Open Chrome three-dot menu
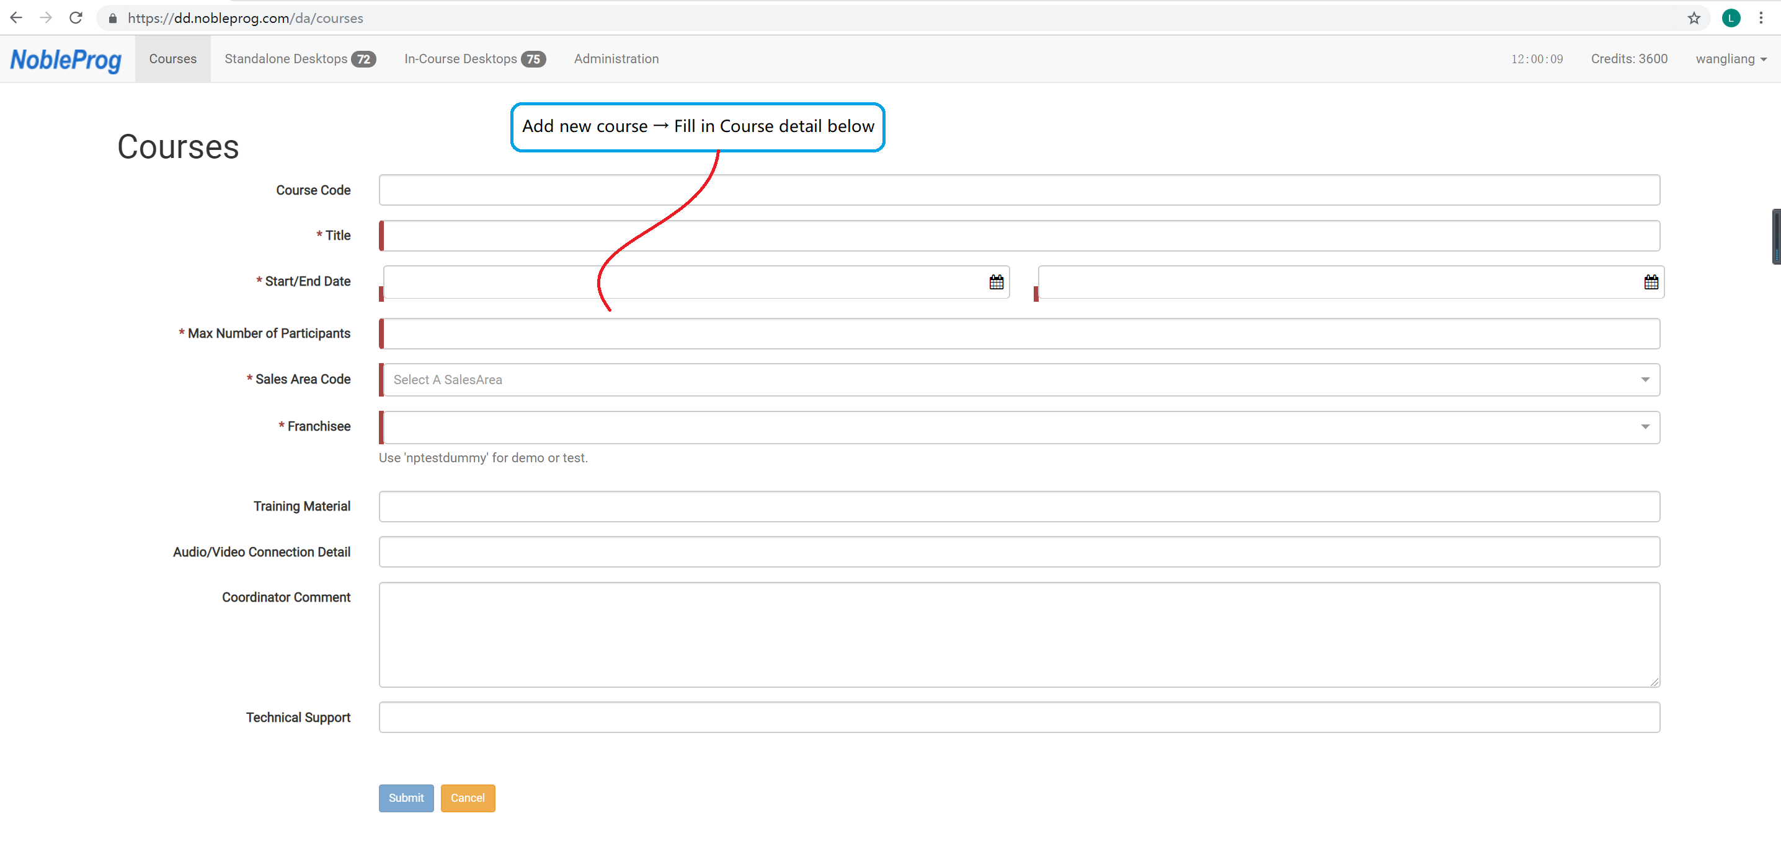The width and height of the screenshot is (1781, 865). tap(1761, 18)
